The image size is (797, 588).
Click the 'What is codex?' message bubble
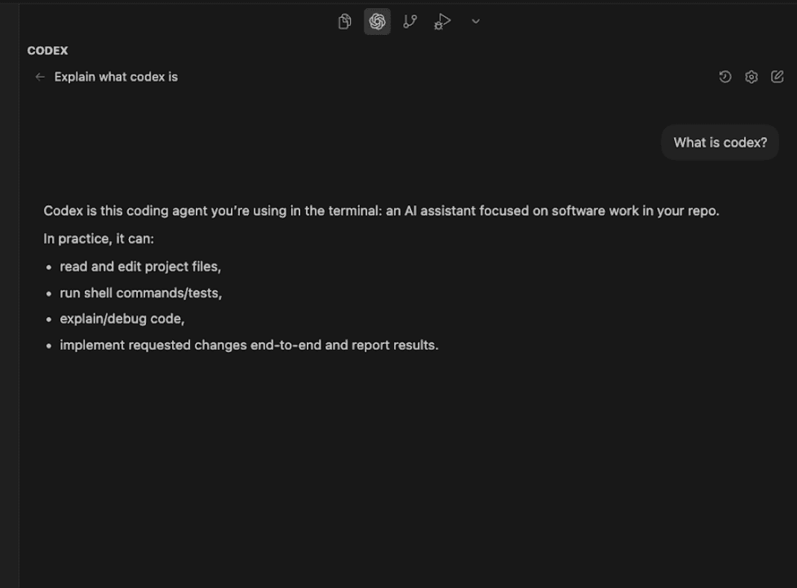(719, 142)
